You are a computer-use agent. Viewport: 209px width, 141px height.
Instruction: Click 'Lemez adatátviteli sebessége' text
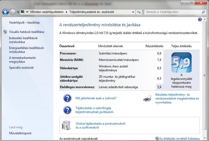(118, 87)
